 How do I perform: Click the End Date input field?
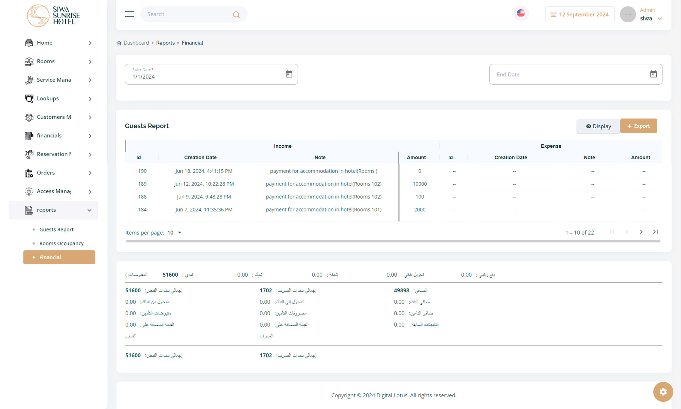point(576,74)
